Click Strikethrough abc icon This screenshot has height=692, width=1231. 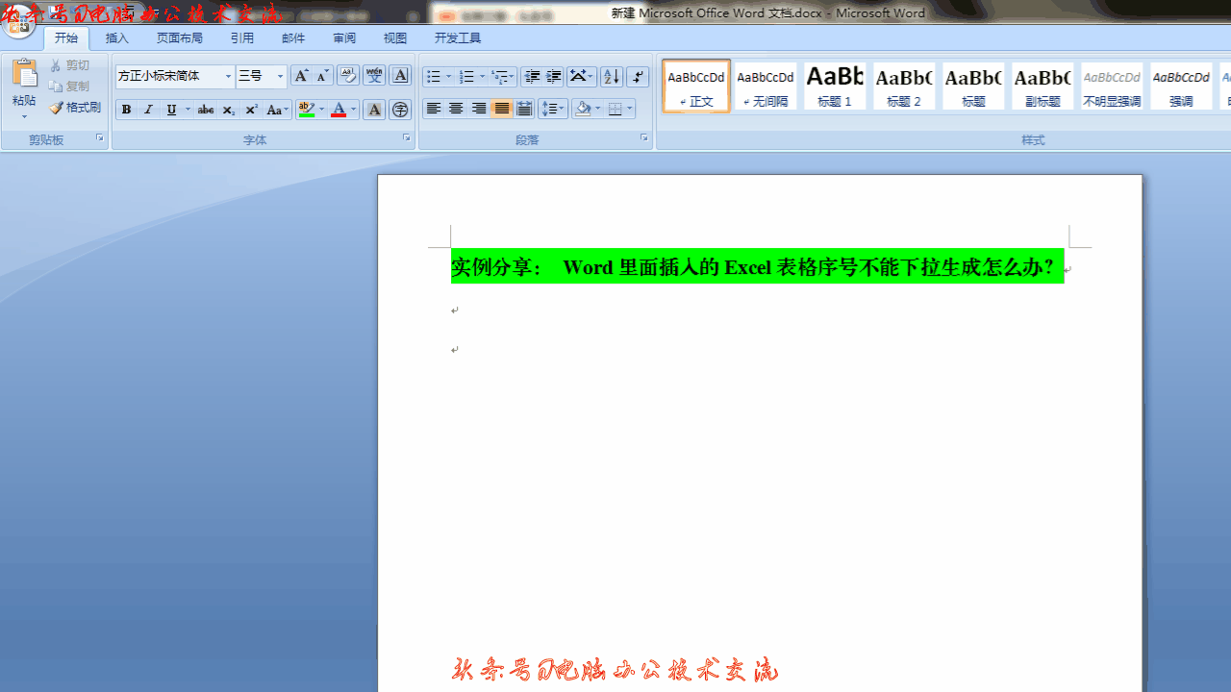[206, 110]
